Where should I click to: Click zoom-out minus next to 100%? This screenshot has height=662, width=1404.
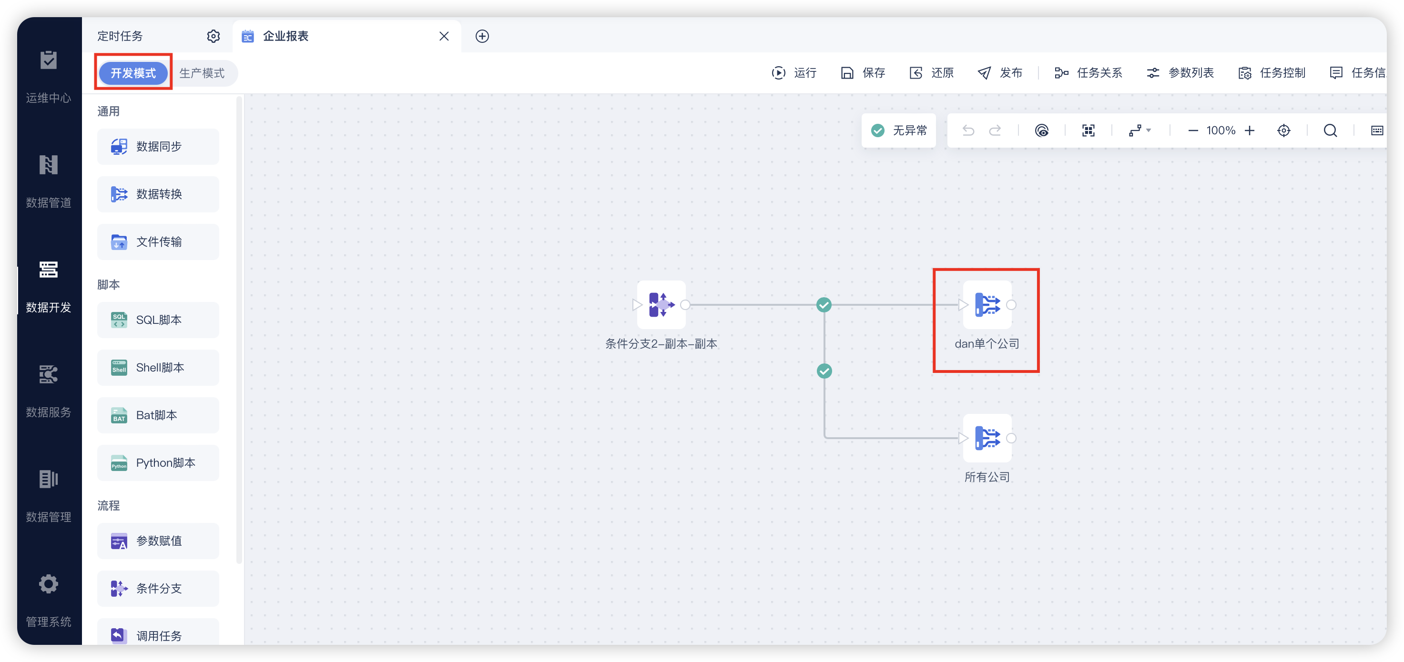point(1192,130)
